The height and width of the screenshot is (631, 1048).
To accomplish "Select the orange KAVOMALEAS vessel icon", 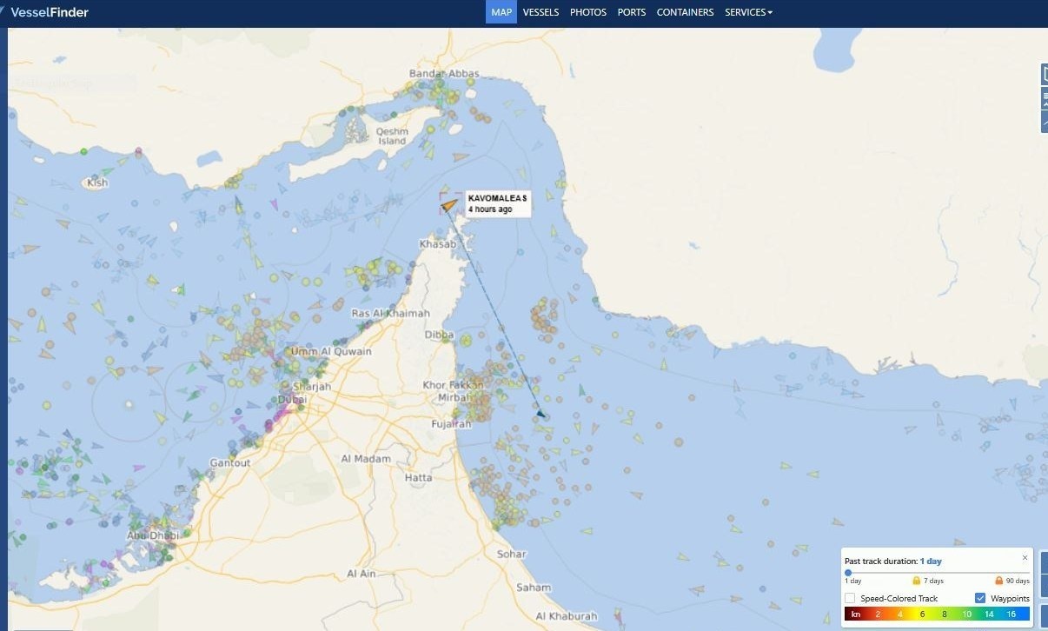I will (x=448, y=204).
